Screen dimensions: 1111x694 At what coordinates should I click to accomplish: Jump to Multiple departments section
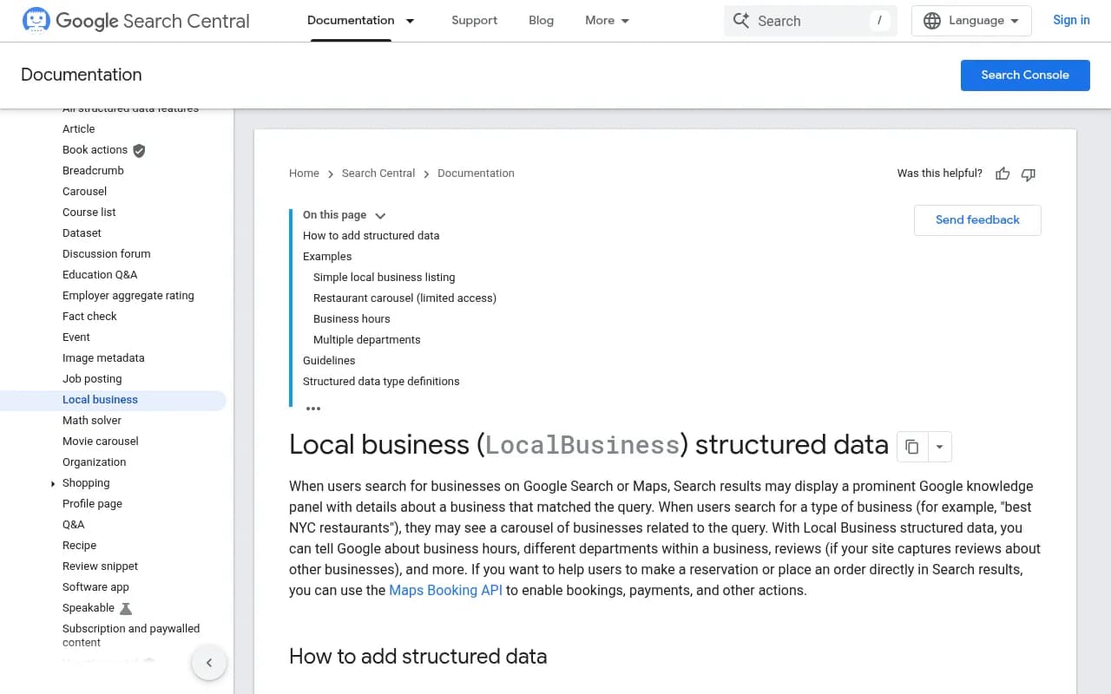click(366, 340)
